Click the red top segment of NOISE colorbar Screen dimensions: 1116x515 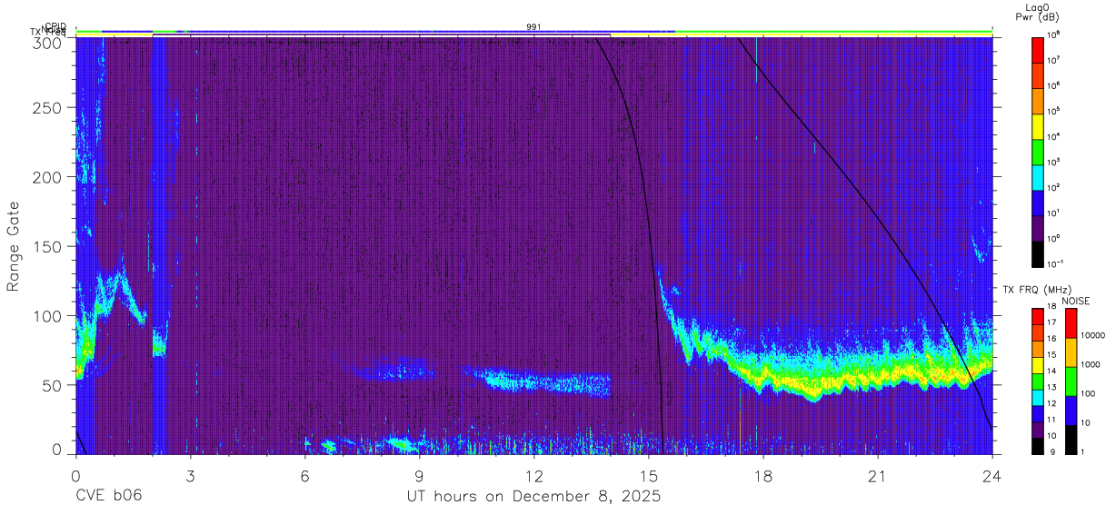[1071, 323]
